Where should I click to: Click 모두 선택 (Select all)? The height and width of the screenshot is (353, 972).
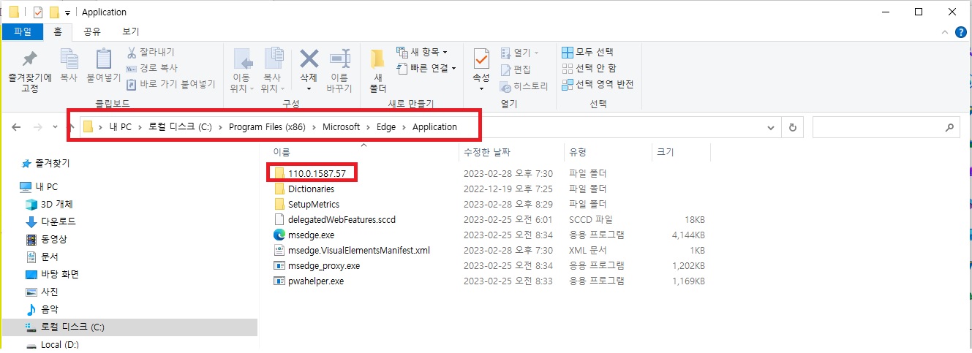tap(587, 53)
